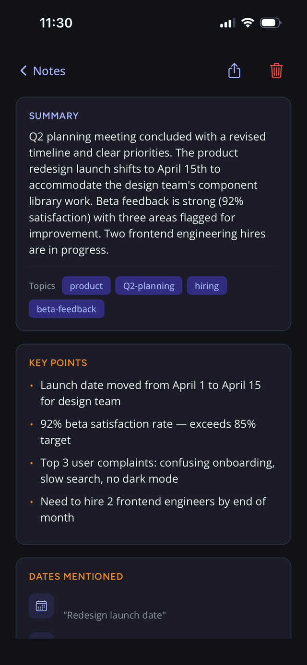Tap the Redesign launch date entry
The width and height of the screenshot is (307, 665).
pos(115,615)
